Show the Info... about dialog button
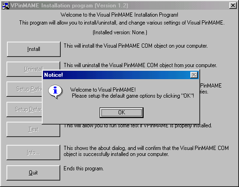 (33, 152)
